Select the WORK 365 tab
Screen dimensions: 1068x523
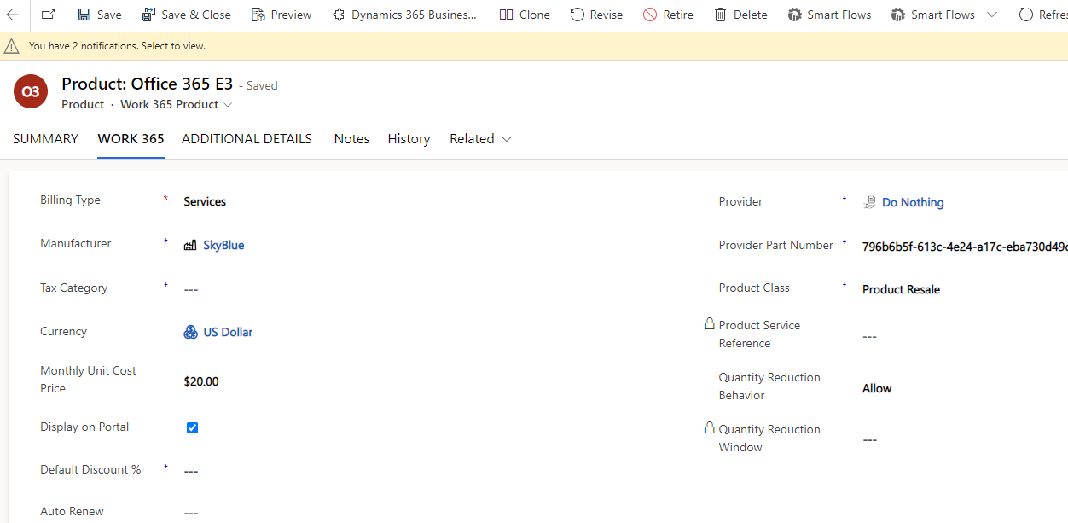tap(131, 139)
